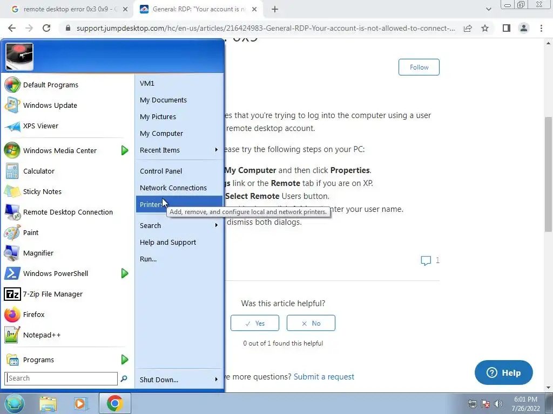Open My Pictures
Image resolution: width=553 pixels, height=414 pixels.
[x=179, y=116]
